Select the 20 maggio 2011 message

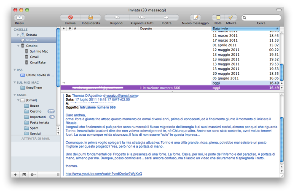click(170, 74)
